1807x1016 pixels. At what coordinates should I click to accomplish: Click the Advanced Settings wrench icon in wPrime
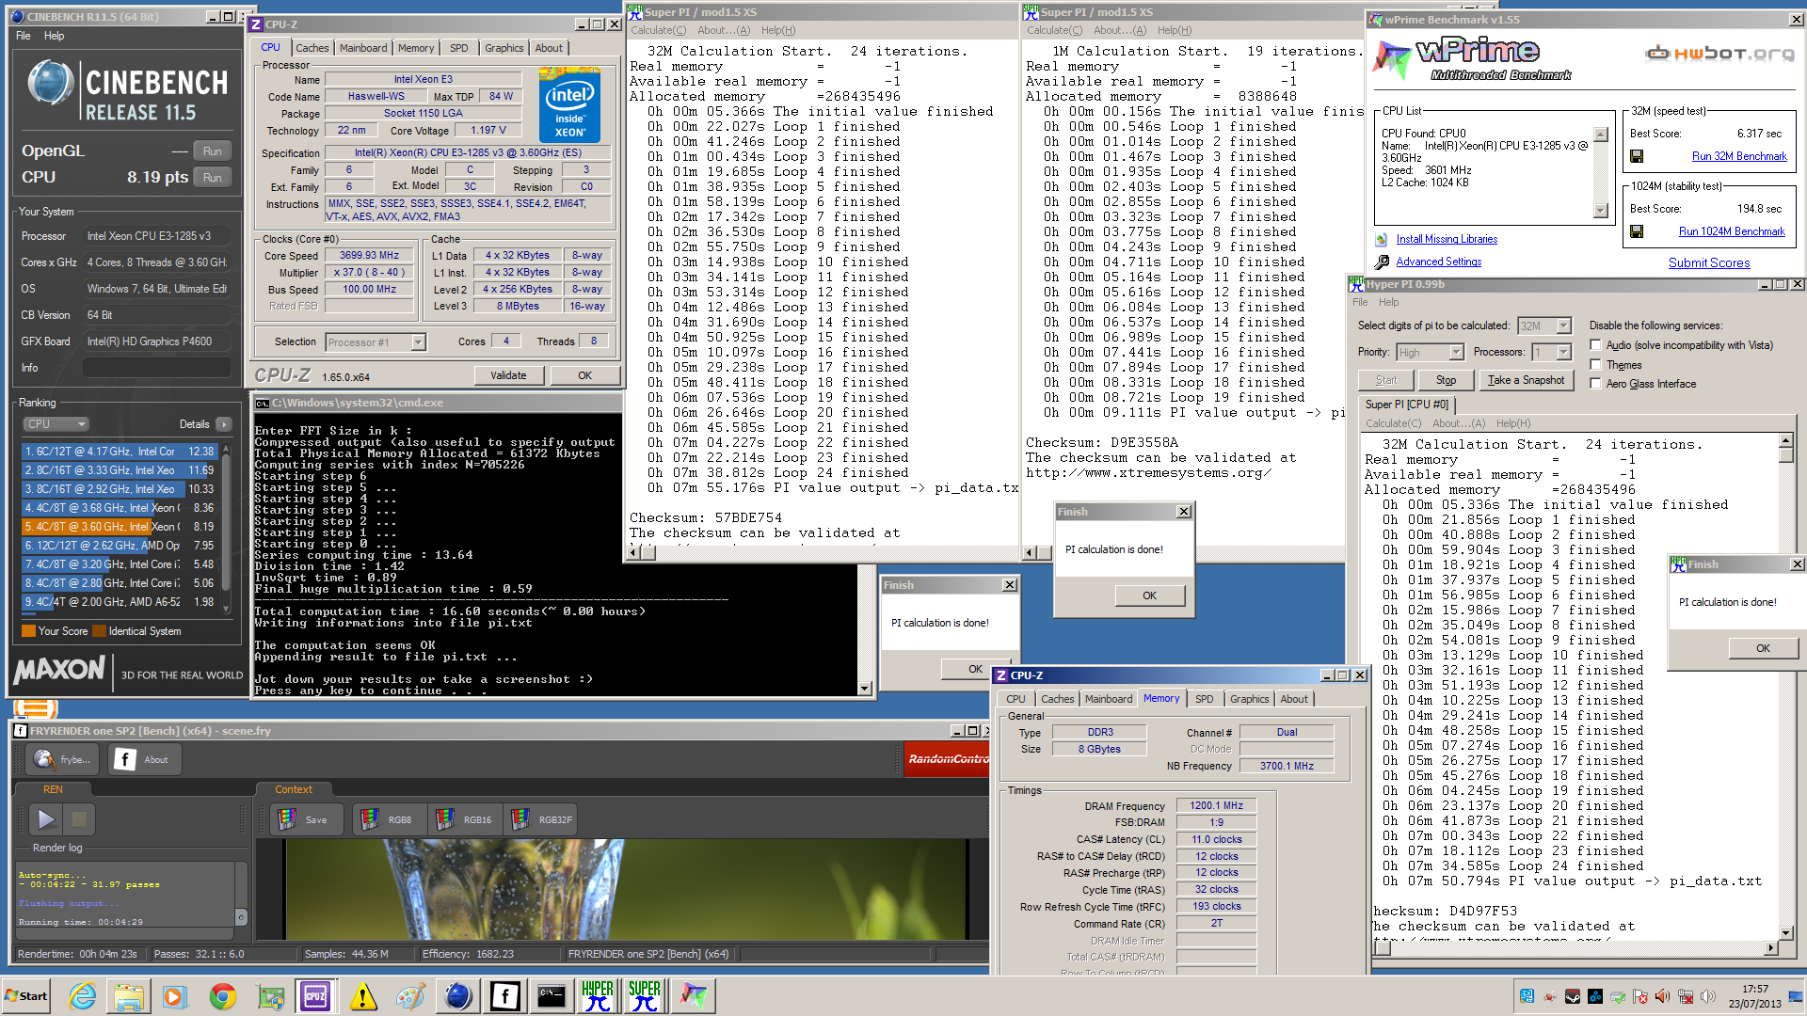(1382, 262)
